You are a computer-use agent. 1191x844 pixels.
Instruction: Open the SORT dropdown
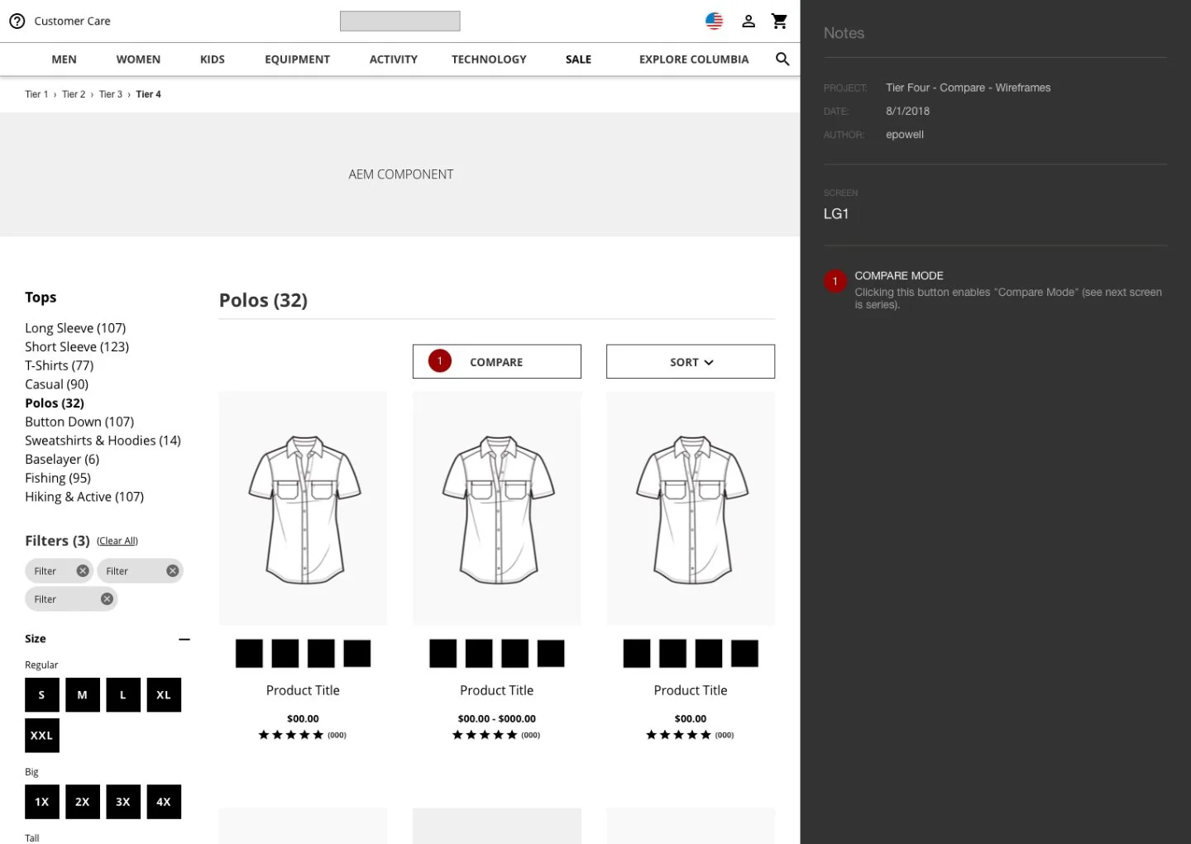pos(691,362)
